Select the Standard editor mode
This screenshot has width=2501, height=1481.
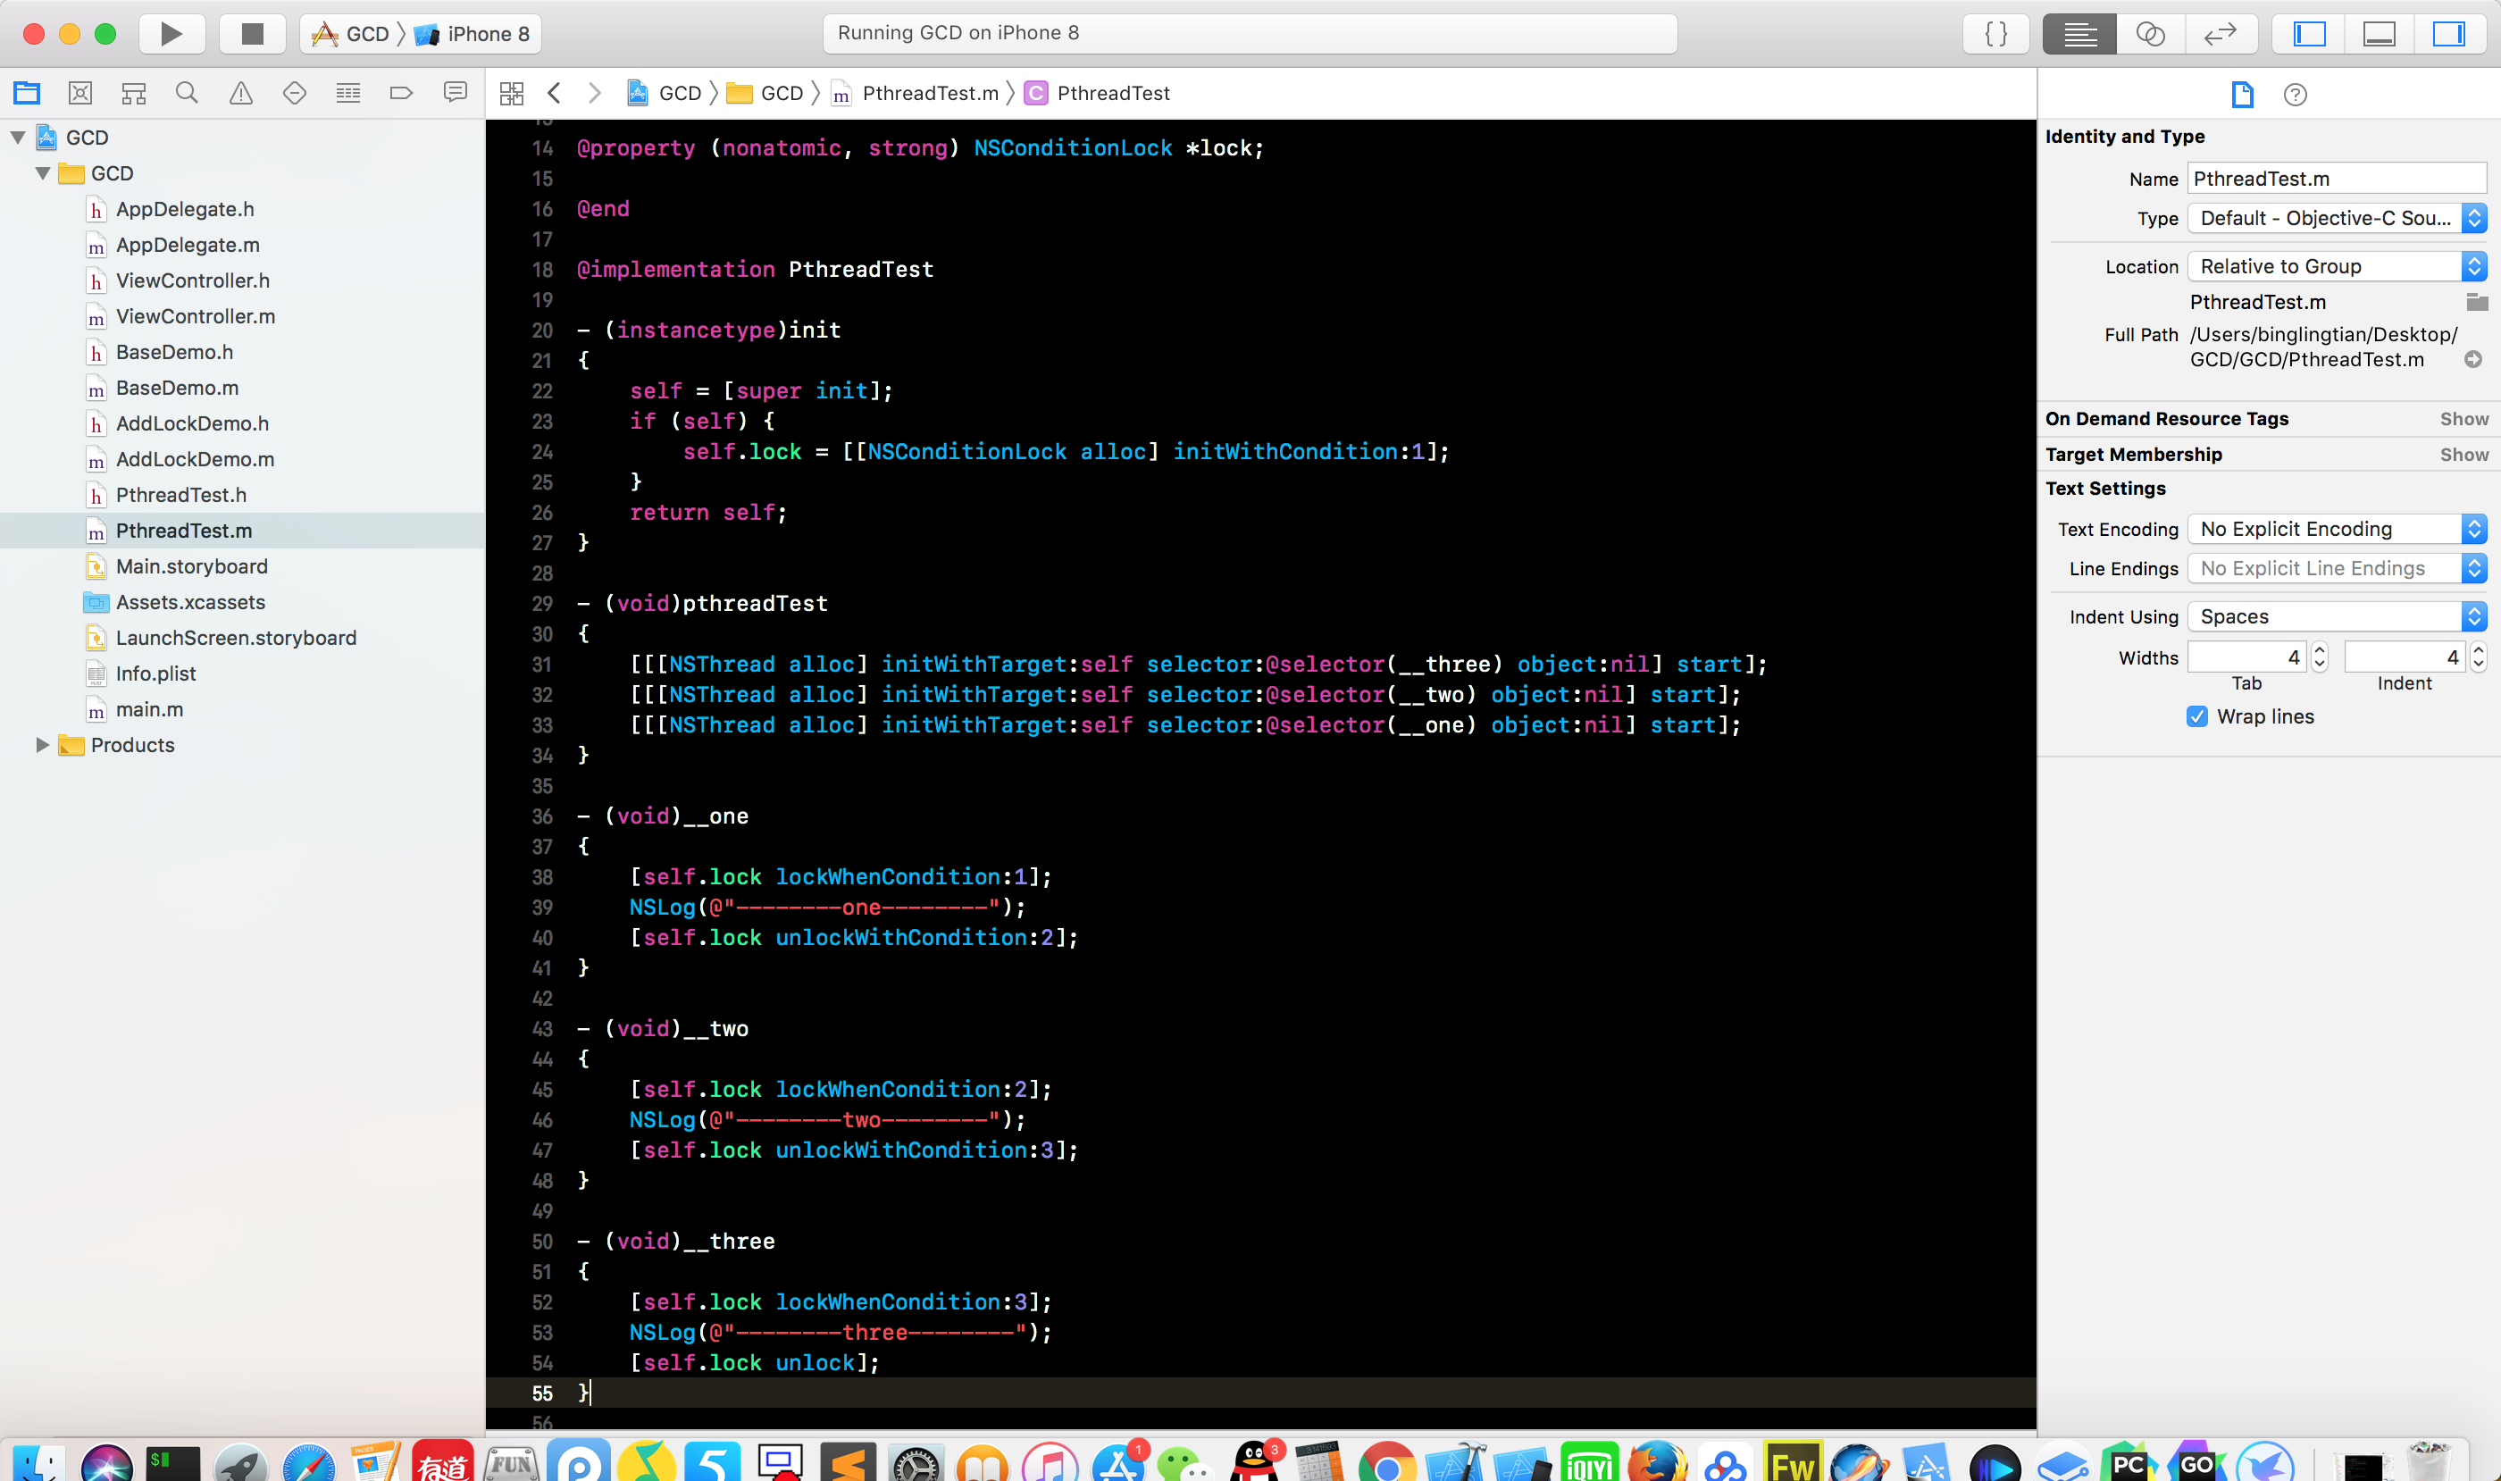(2079, 34)
